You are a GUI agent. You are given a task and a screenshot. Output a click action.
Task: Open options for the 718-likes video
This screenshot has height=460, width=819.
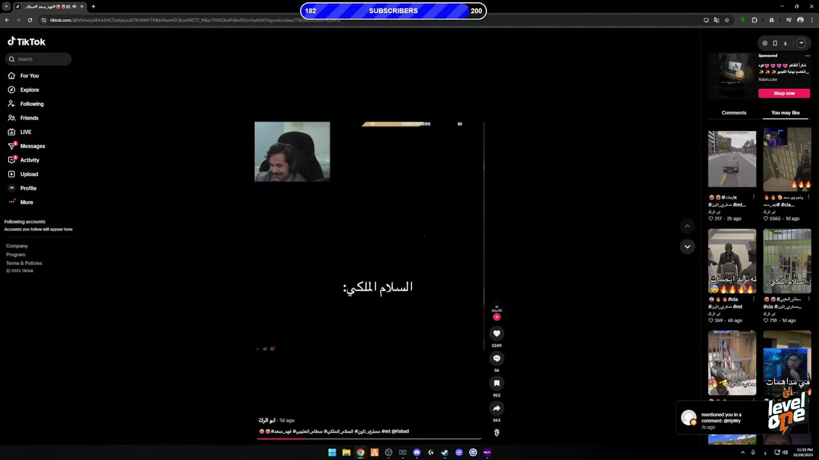pos(808,299)
